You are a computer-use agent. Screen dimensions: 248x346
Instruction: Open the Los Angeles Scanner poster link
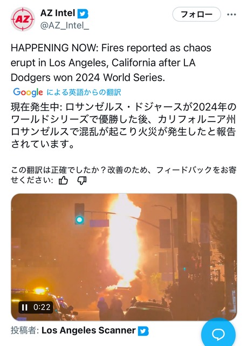(x=88, y=330)
